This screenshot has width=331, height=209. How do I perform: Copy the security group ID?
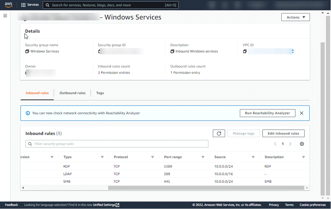(x=99, y=51)
